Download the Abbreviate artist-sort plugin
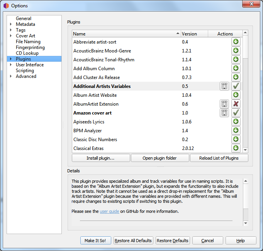This screenshot has height=251, width=263. click(x=236, y=42)
